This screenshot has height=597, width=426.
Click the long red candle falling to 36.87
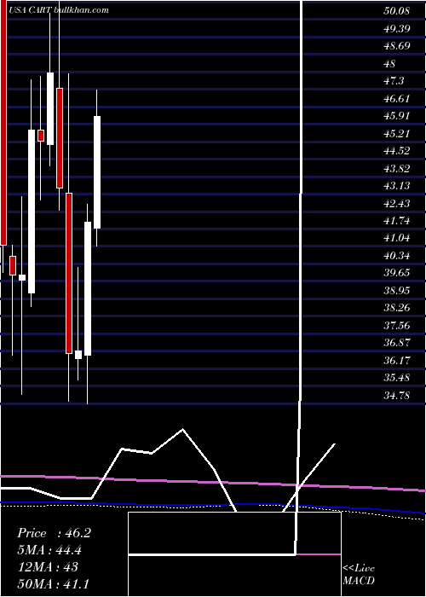pos(69,274)
